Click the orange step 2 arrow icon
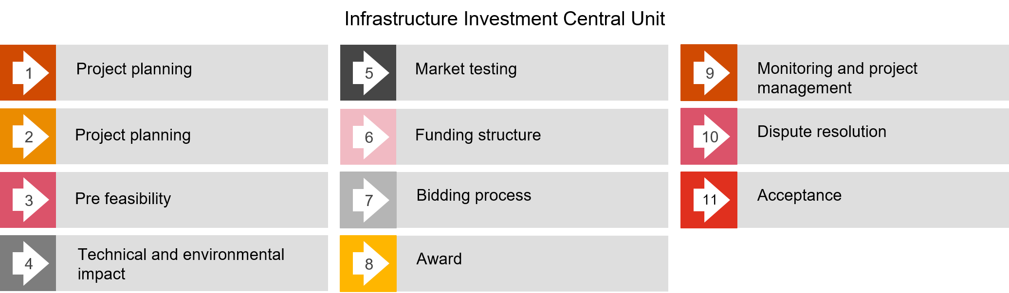Screen dimensions: 1009x293 point(29,137)
